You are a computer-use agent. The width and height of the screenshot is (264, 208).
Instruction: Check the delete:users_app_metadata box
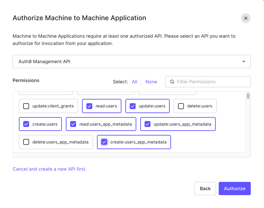point(26,142)
